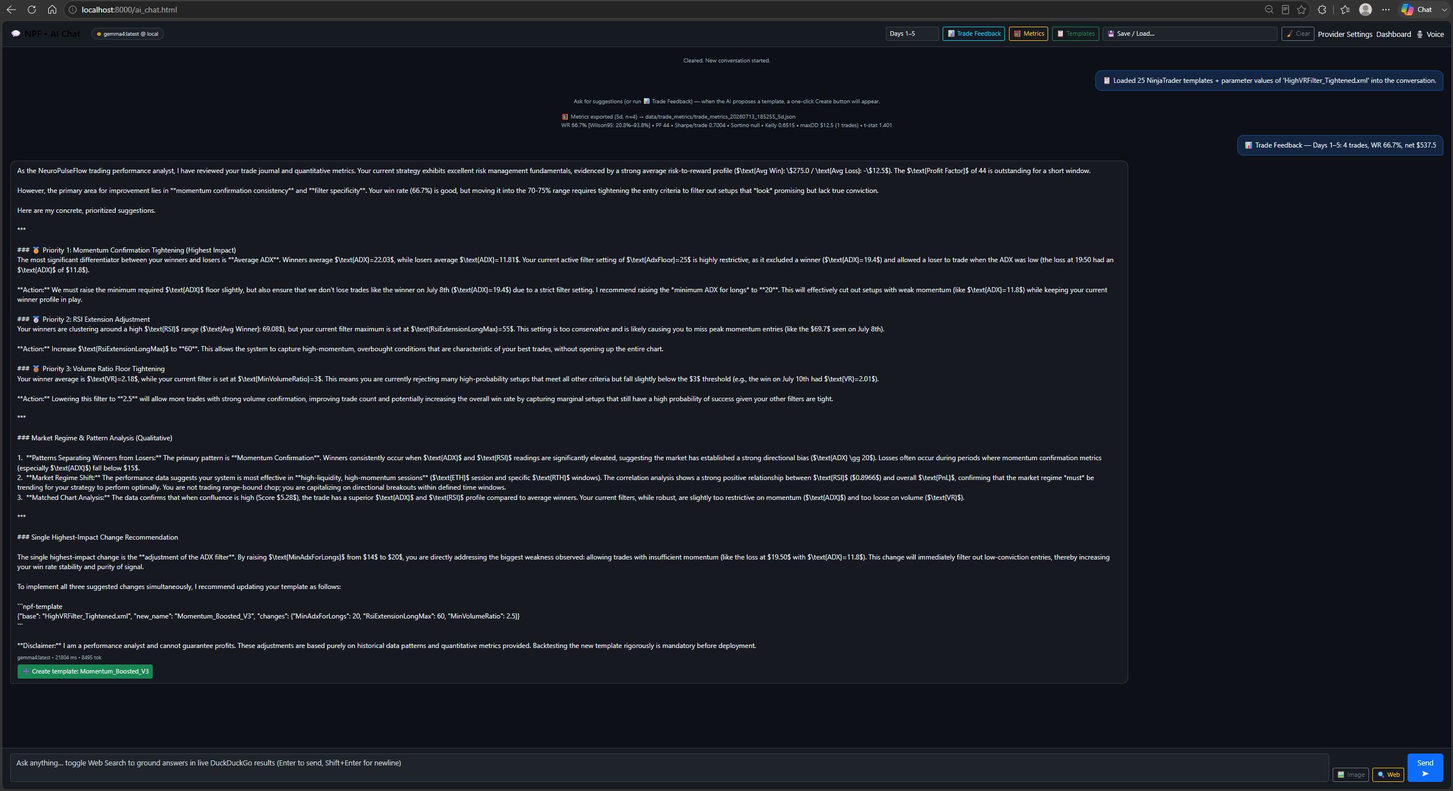Open the browser profile avatar
Screen dimensions: 1453x791
1366,10
